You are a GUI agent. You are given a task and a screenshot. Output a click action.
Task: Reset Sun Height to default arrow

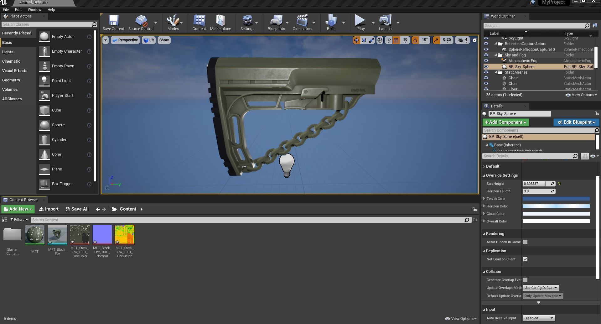tap(559, 184)
